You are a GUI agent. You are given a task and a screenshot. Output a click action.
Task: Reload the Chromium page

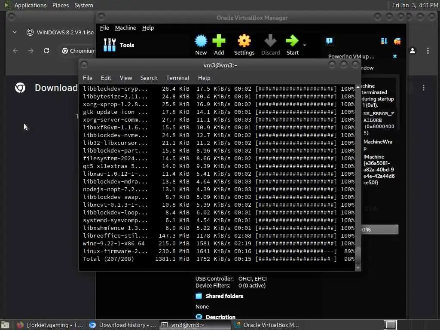pos(46,51)
